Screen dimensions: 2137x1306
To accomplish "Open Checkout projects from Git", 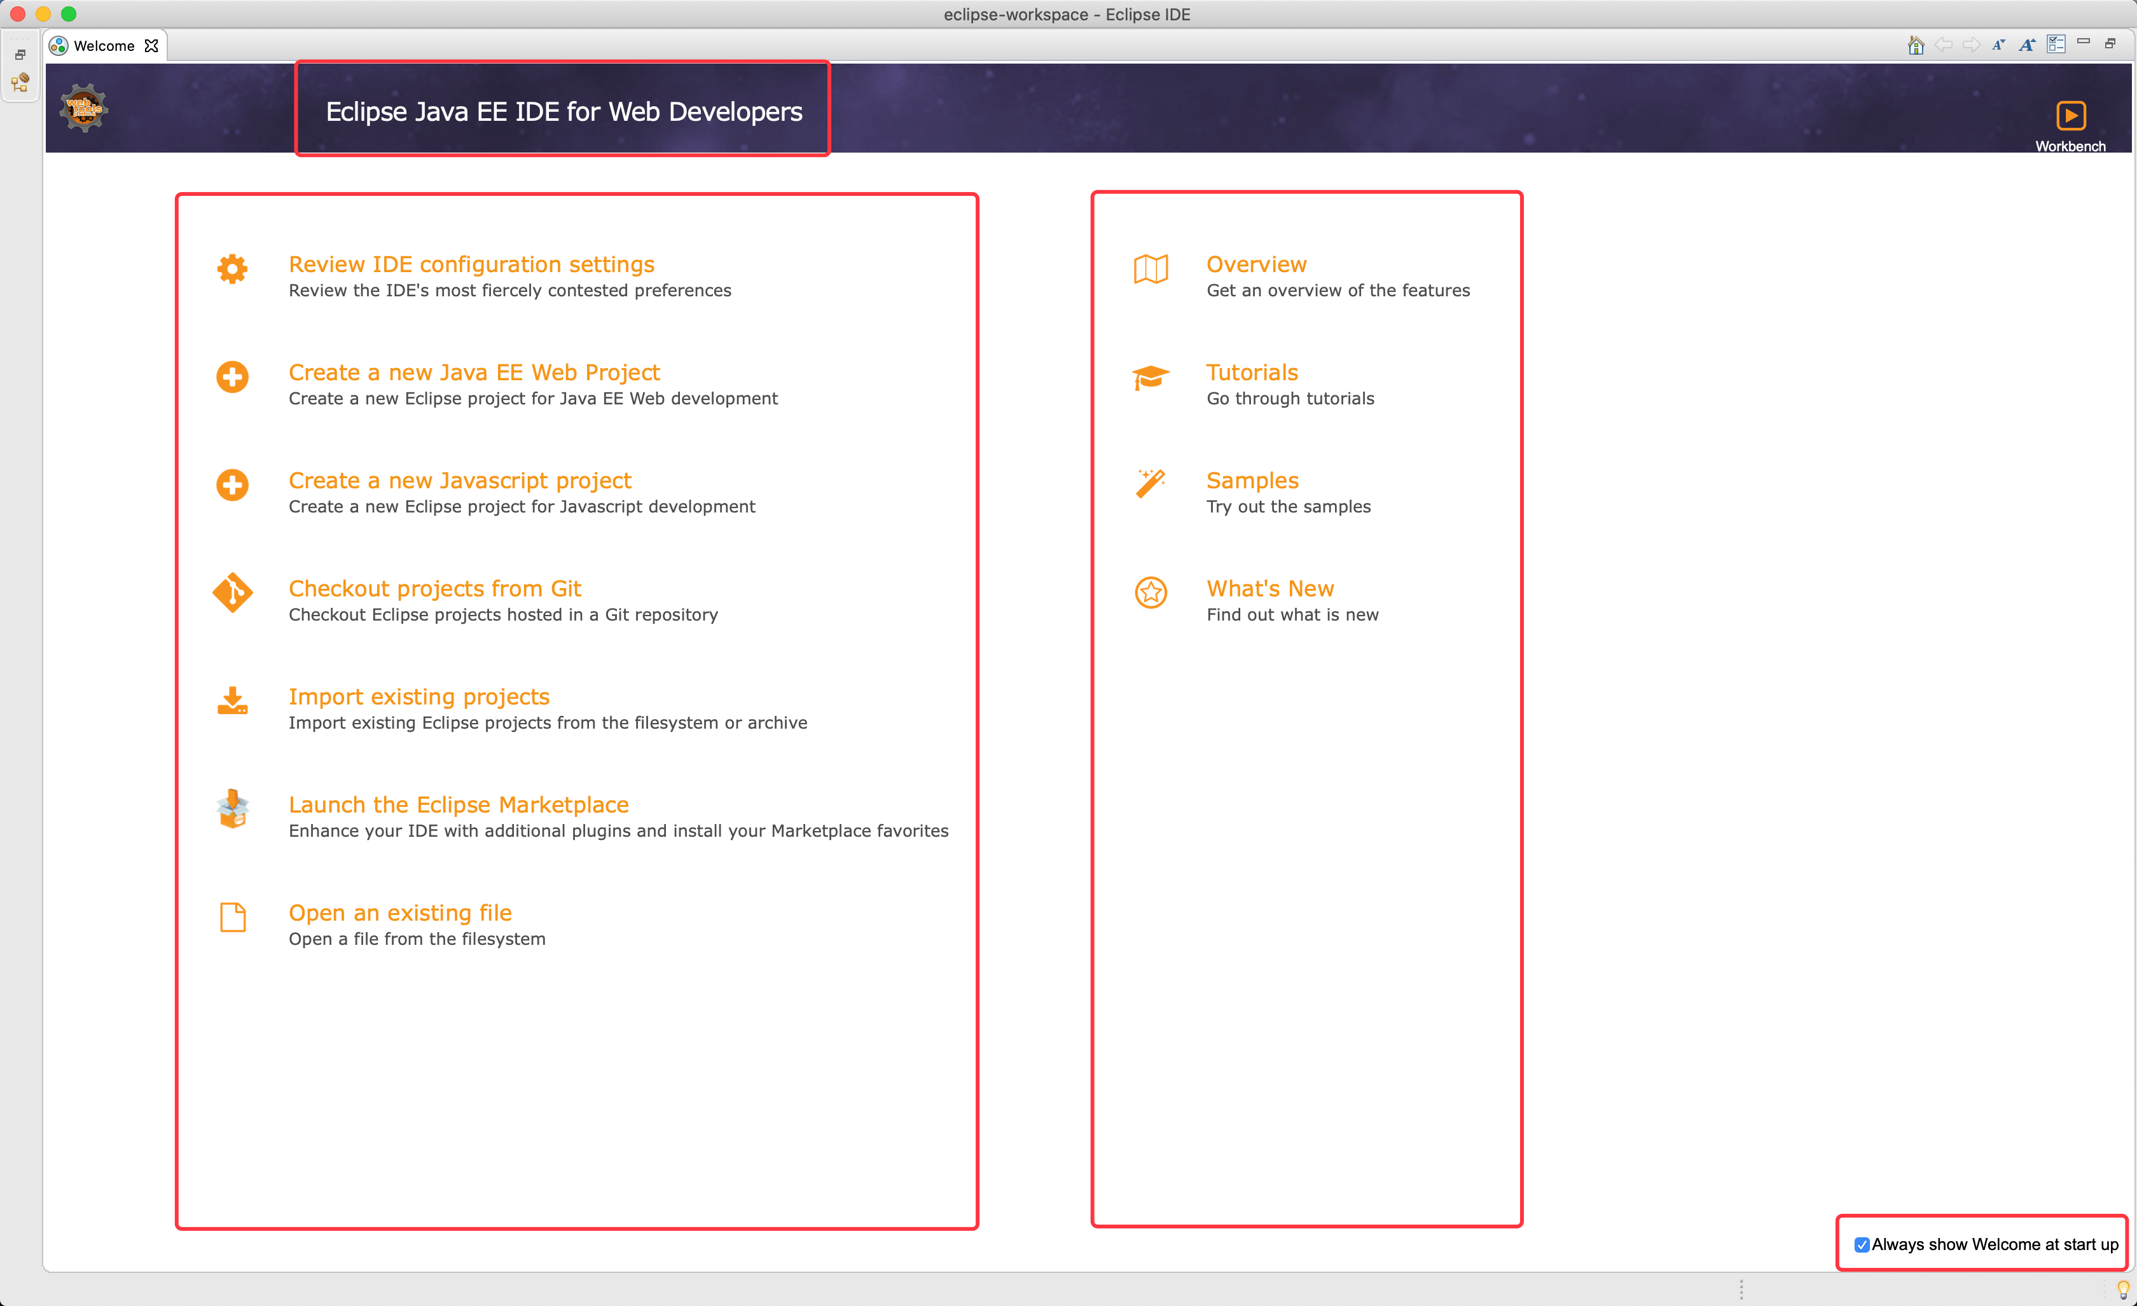I will tap(434, 589).
